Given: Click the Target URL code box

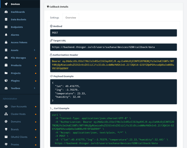Looking at the screenshot, I should (x=113, y=47).
